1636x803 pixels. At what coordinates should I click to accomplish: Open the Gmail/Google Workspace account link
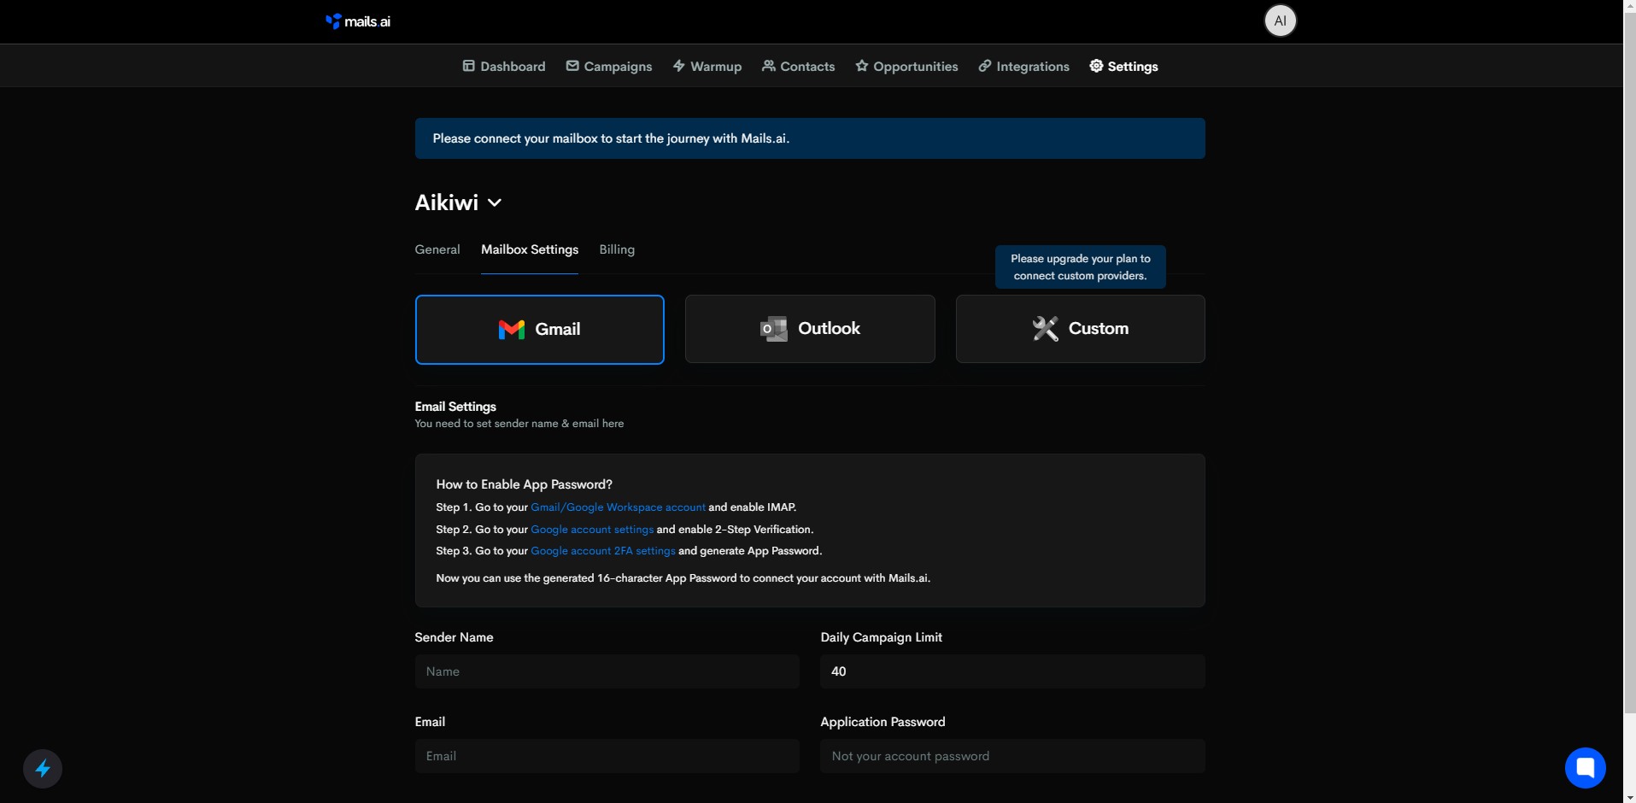coord(619,507)
